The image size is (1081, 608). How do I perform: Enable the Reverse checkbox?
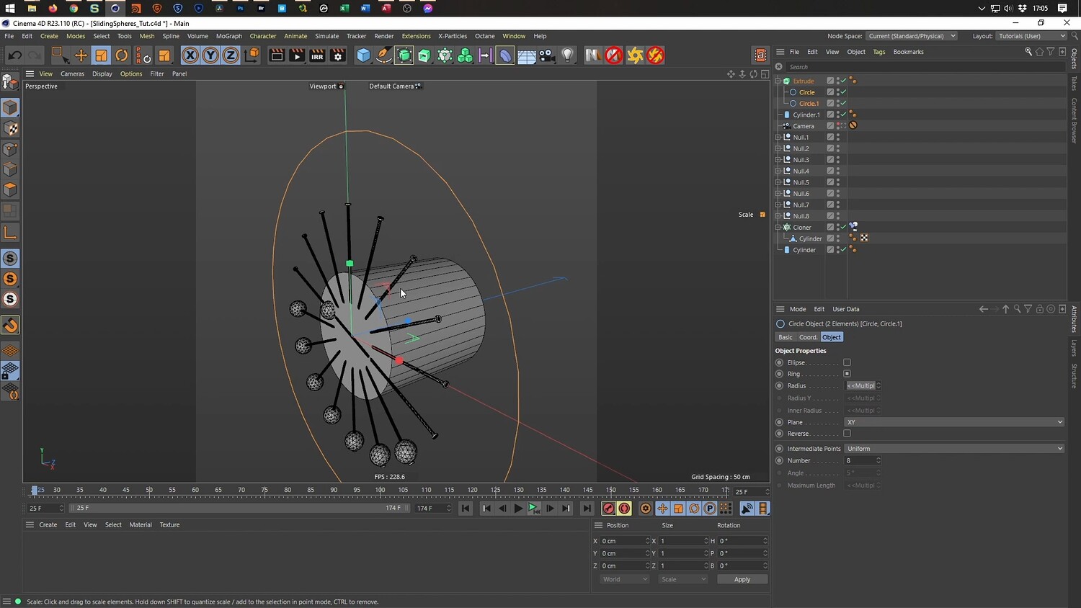(x=847, y=434)
